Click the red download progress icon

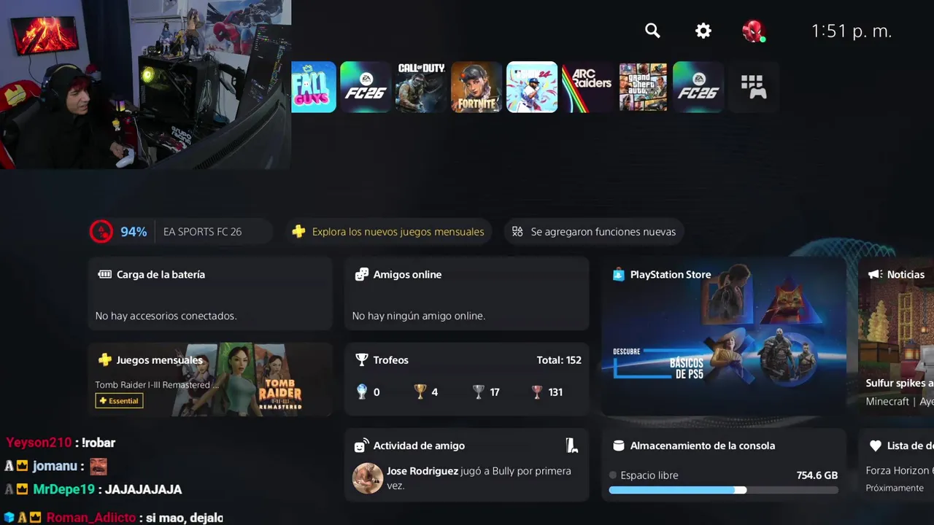(x=101, y=232)
